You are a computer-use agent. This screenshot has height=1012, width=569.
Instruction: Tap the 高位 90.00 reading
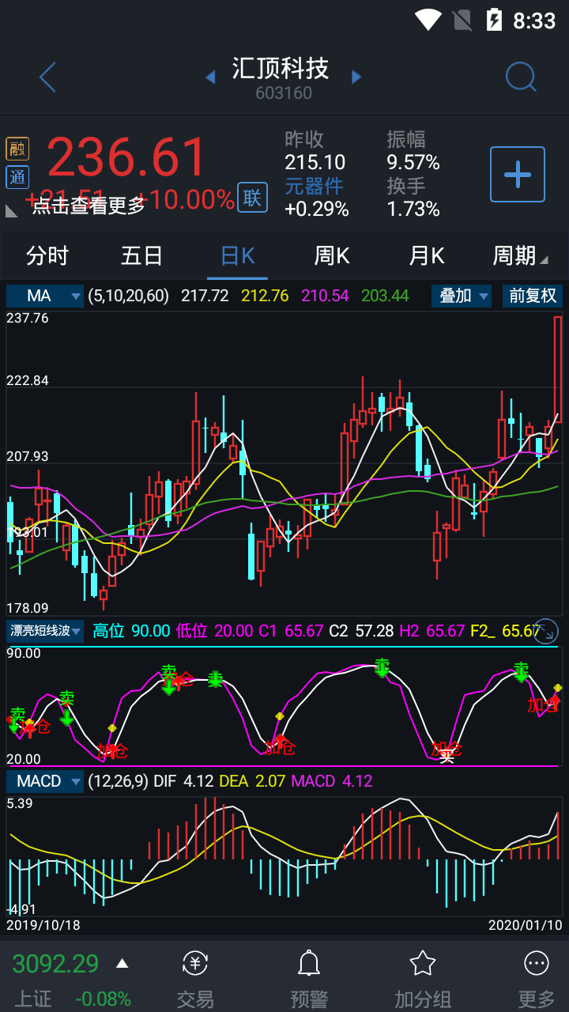click(x=131, y=630)
